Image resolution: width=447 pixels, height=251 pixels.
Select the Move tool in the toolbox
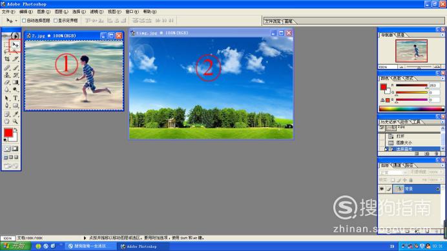[x=15, y=45]
